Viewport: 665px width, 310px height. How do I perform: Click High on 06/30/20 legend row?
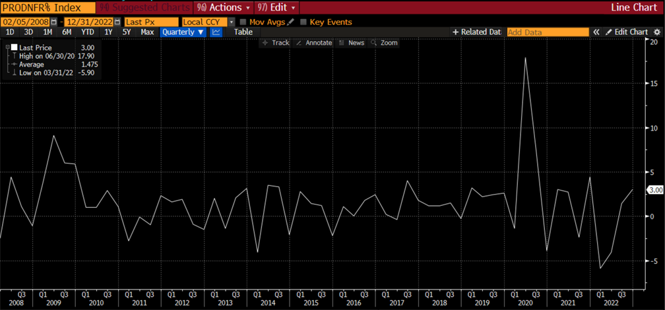(x=53, y=56)
